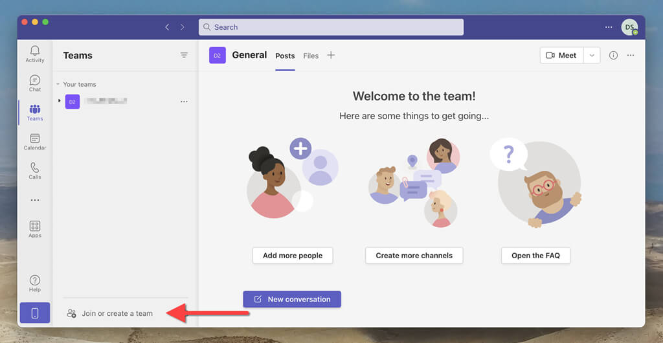Select the Teams sidebar icon
This screenshot has width=663, height=343.
click(35, 113)
